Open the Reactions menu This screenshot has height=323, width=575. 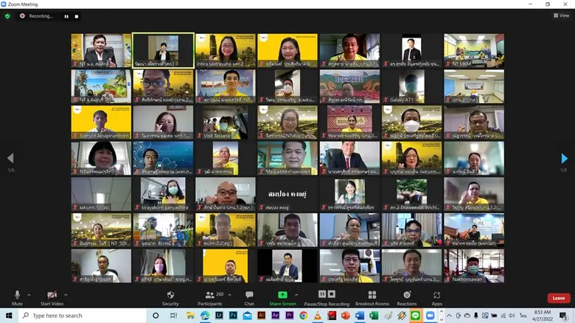click(x=406, y=296)
